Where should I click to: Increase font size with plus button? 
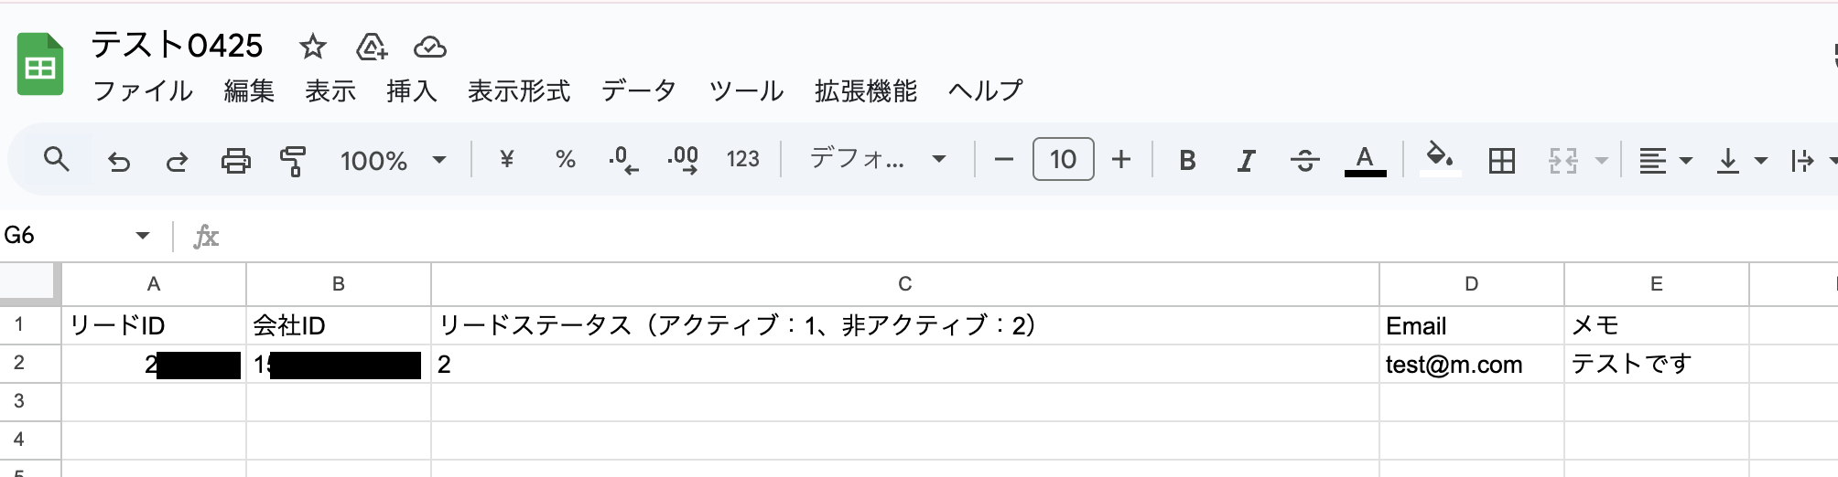point(1121,160)
